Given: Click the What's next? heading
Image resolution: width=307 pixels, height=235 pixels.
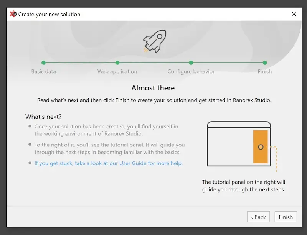Looking at the screenshot, I should [43, 117].
